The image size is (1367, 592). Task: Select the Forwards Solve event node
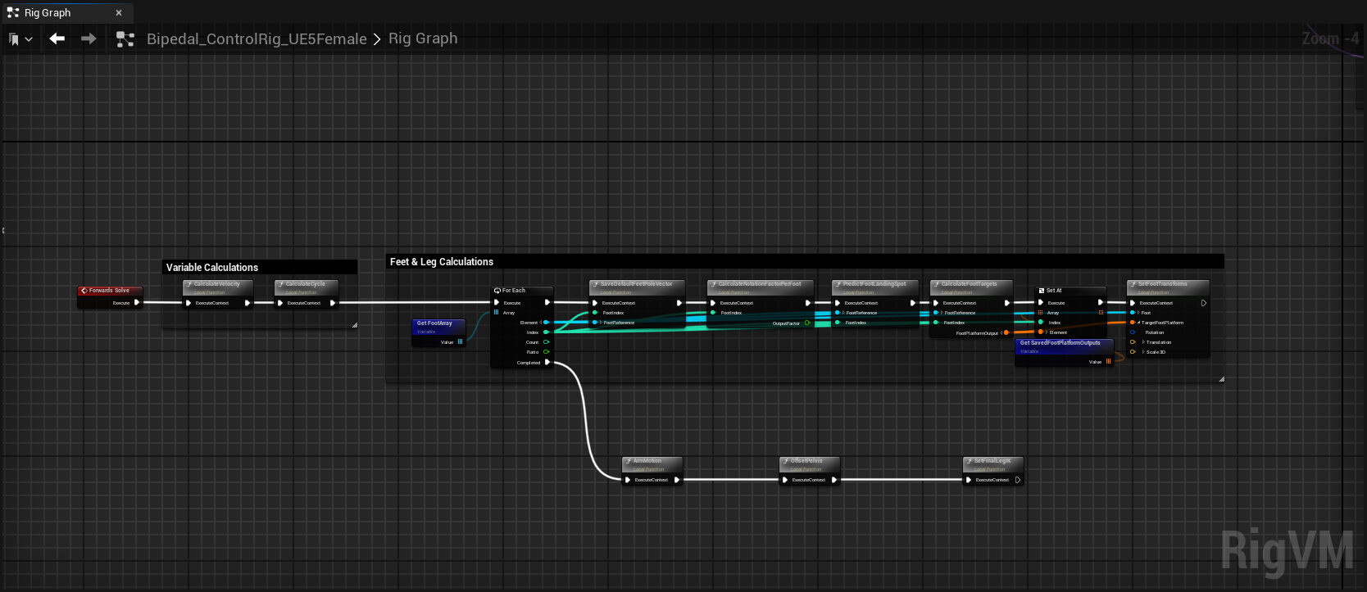[110, 291]
